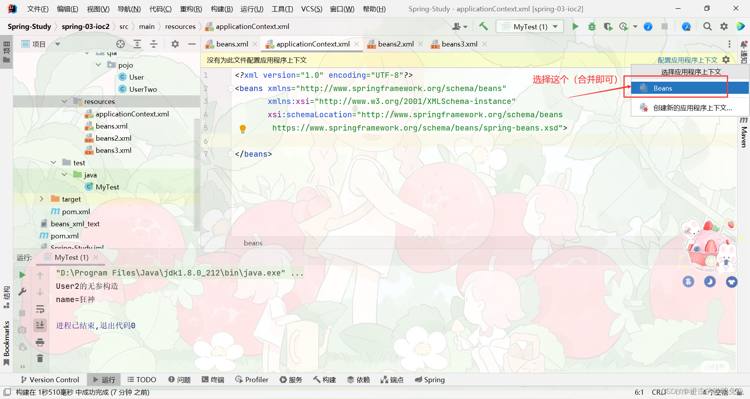Screen dimensions: 750x399
Task: Select MyTest class in project tree
Action: click(107, 187)
